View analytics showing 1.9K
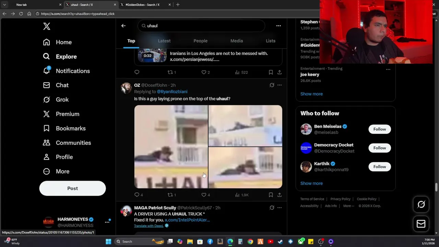This screenshot has width=439, height=247. tap(242, 195)
